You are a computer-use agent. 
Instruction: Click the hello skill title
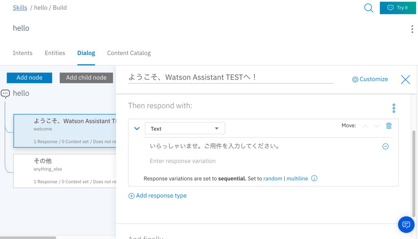(x=21, y=28)
